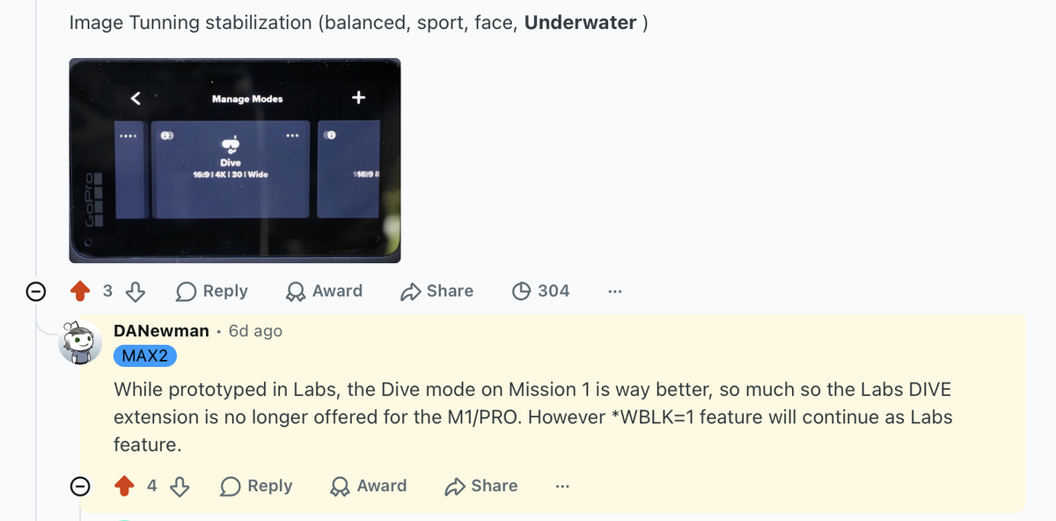Collapse the parent comment thread
1056x521 pixels.
36,291
